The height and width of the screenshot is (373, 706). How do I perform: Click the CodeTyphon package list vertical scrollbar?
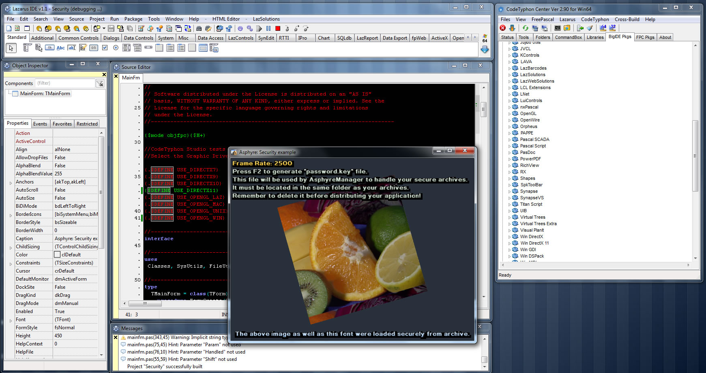tap(695, 152)
